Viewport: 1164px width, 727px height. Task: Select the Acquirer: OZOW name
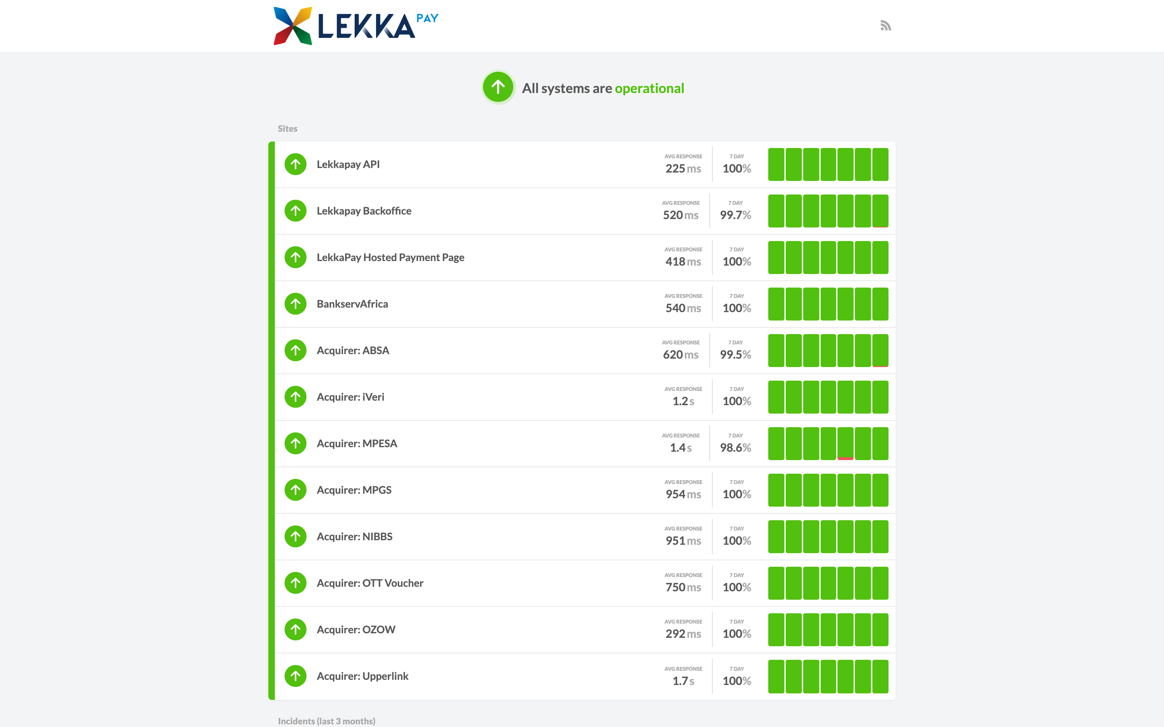coord(356,629)
